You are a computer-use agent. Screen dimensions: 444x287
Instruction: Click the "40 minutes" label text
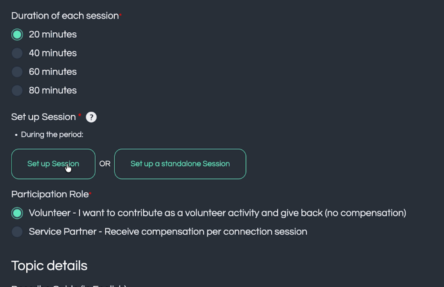[53, 53]
